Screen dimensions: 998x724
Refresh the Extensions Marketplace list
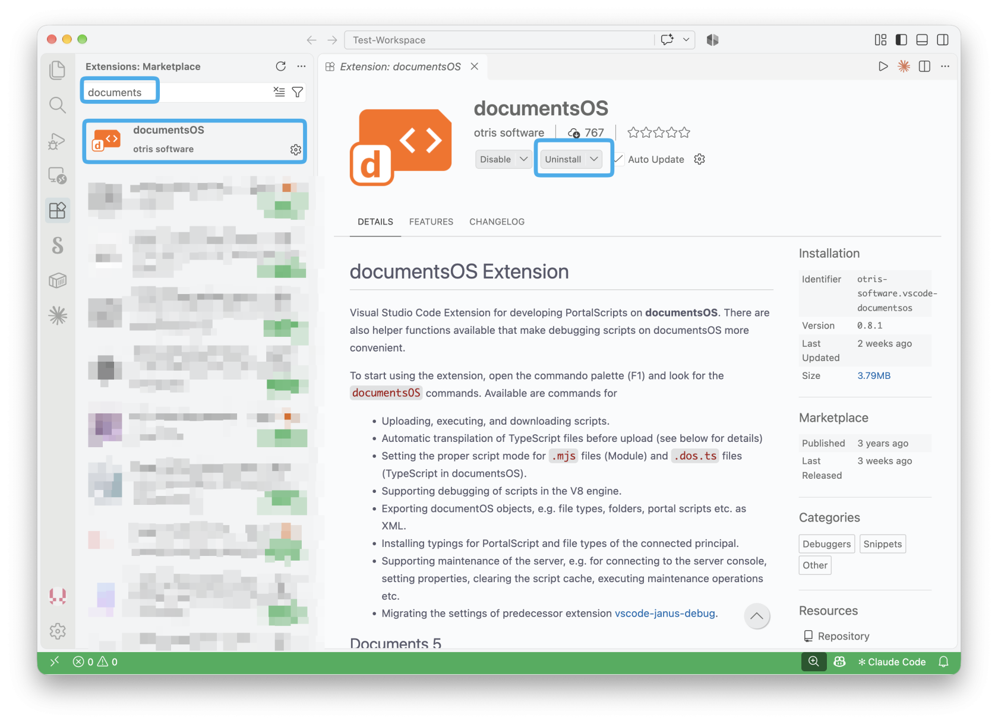pyautogui.click(x=281, y=66)
